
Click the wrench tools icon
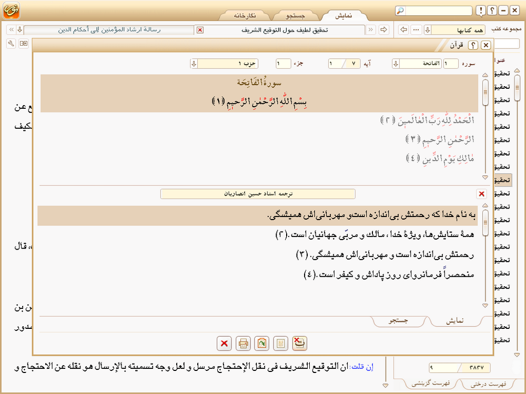pos(11,44)
